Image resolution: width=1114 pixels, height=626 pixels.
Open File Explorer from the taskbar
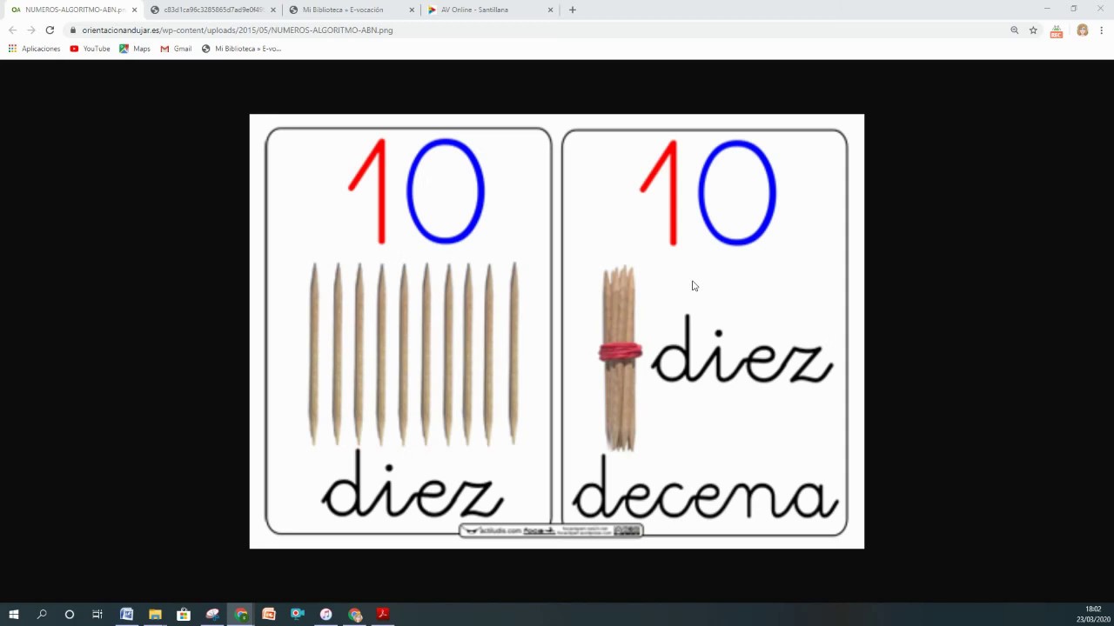tap(155, 614)
